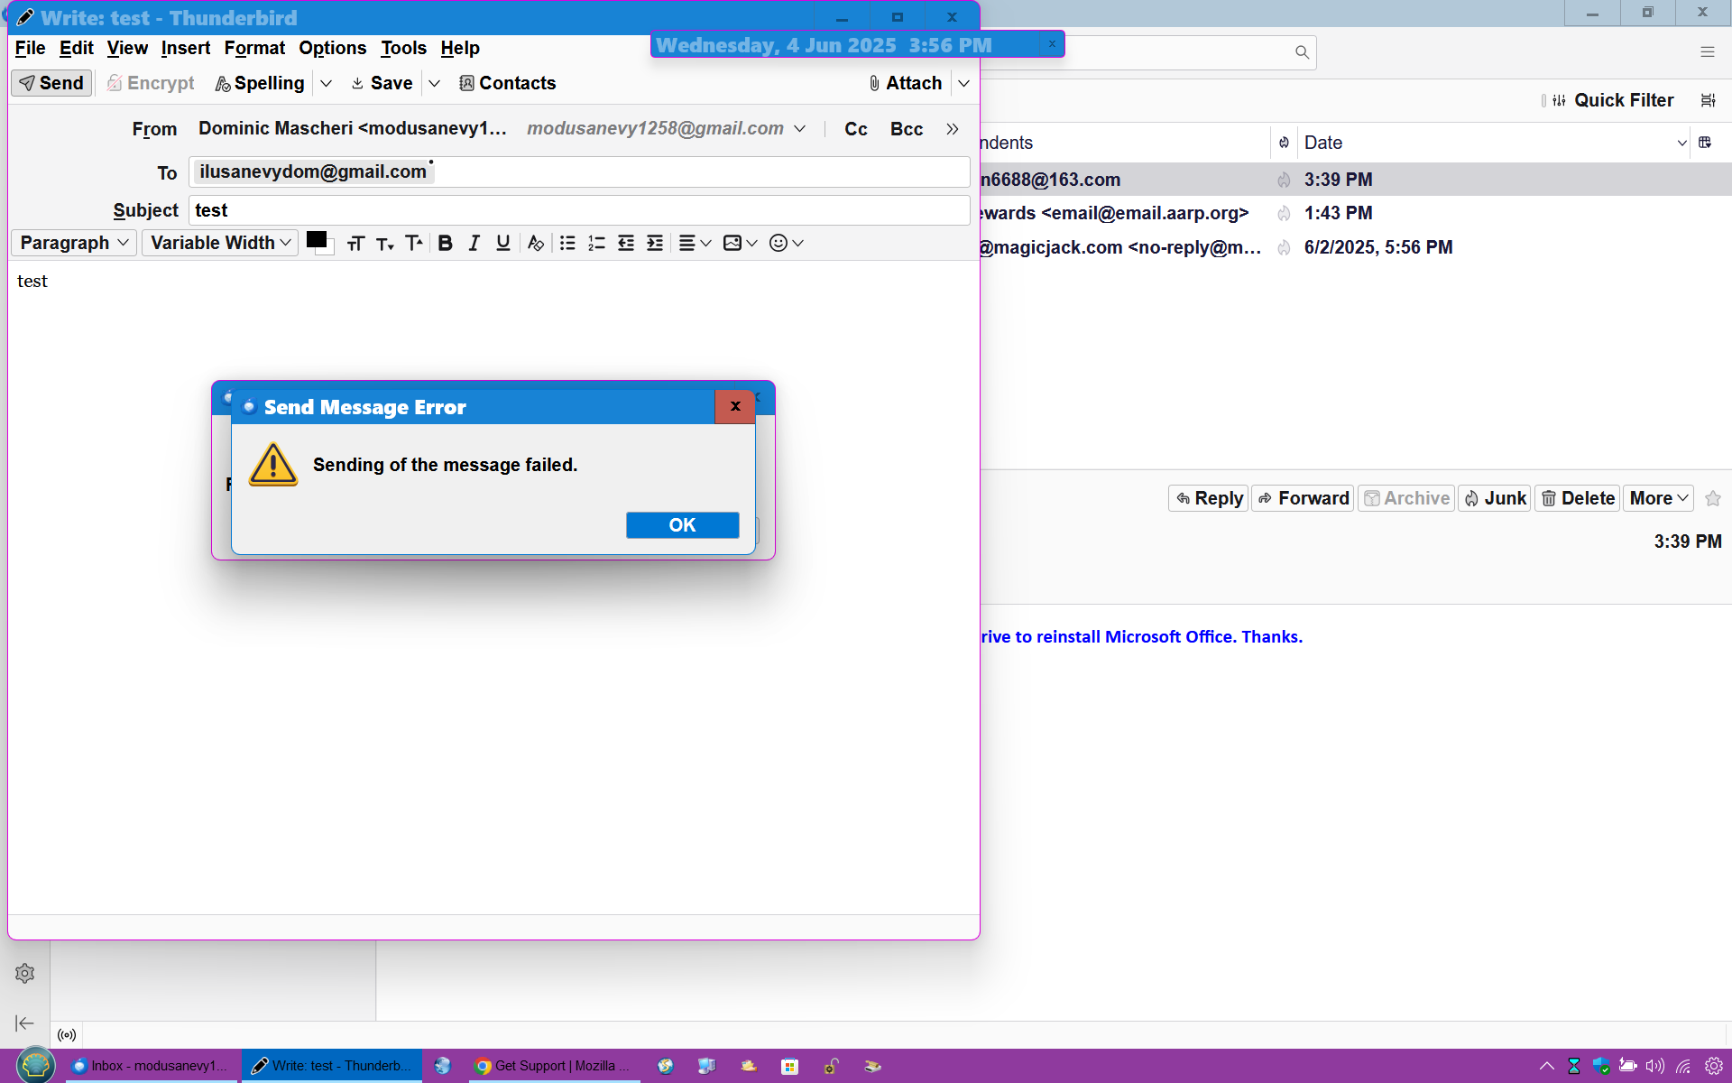Image resolution: width=1732 pixels, height=1083 pixels.
Task: Apply numbered list formatting
Action: (x=596, y=243)
